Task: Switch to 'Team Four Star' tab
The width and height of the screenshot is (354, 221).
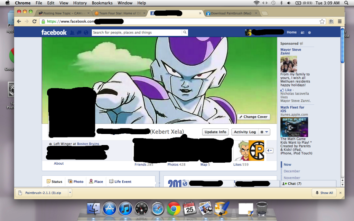Action: pos(120,13)
